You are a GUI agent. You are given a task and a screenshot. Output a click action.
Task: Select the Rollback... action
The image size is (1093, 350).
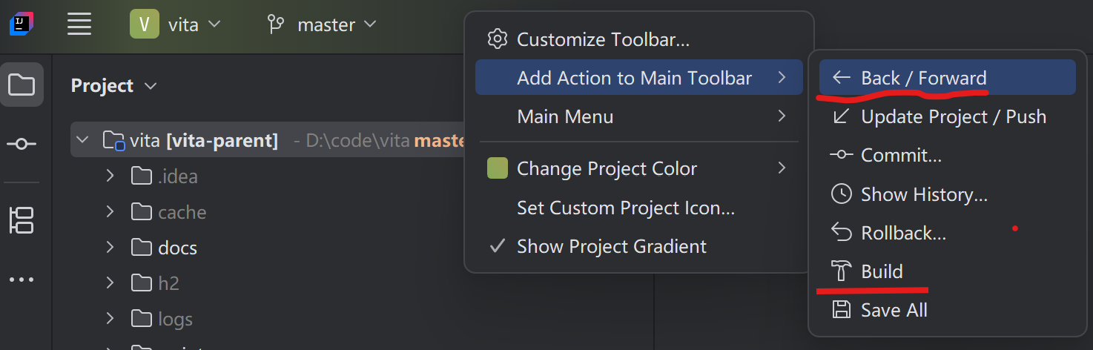tap(902, 233)
